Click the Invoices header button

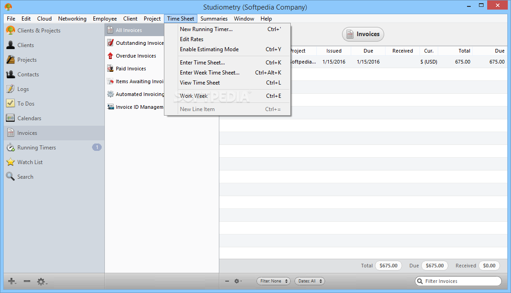pos(363,34)
